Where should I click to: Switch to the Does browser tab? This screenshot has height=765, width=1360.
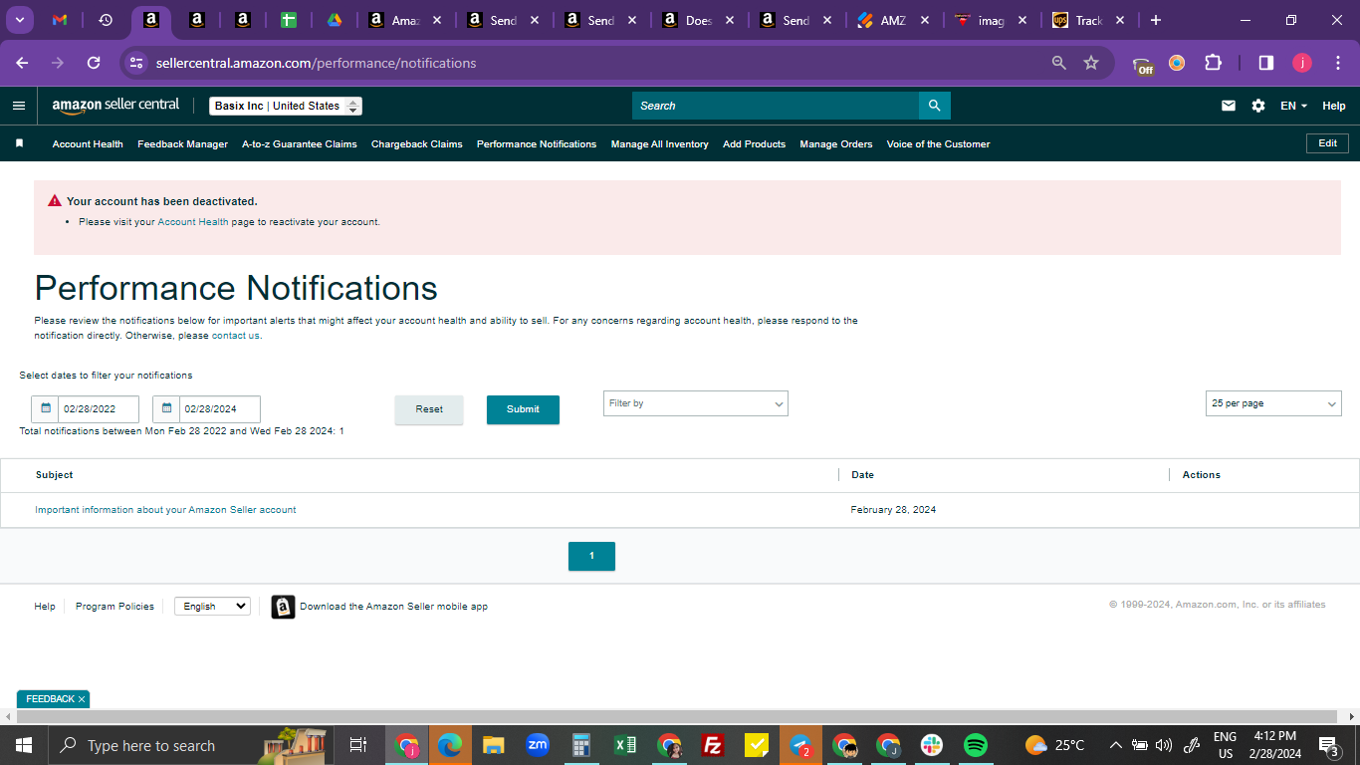pos(698,20)
